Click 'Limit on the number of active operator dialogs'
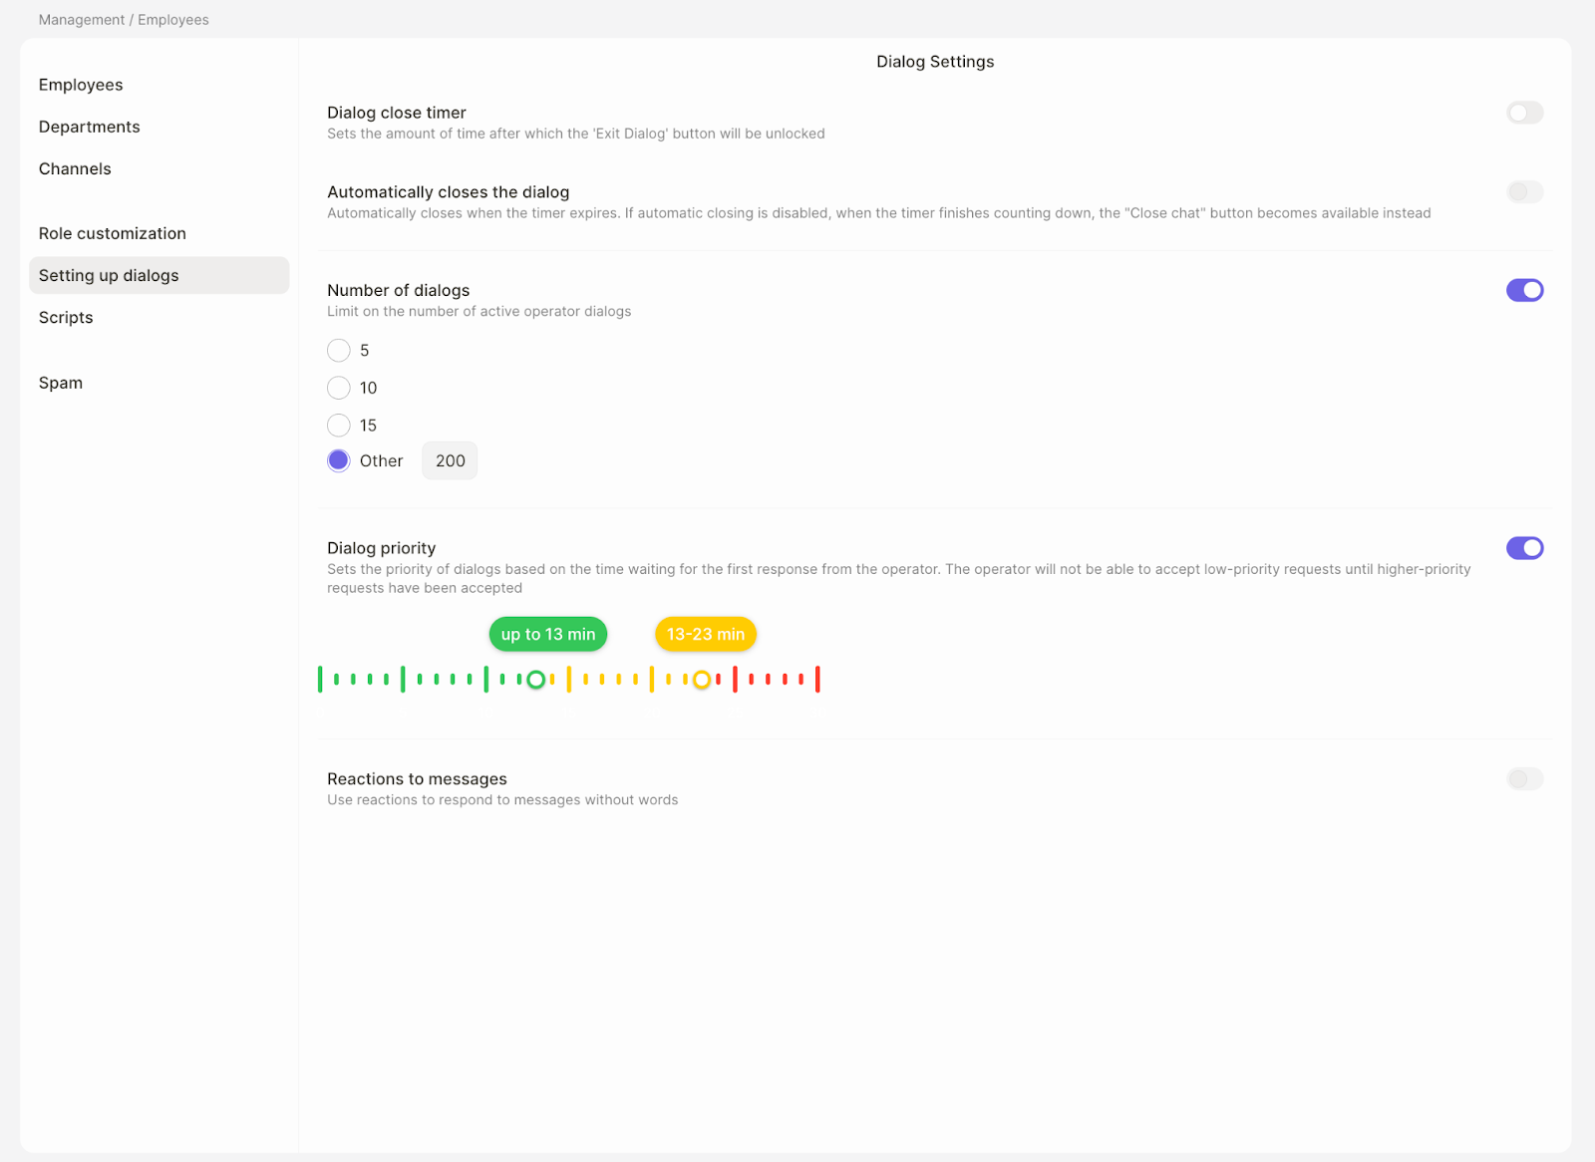Image resolution: width=1595 pixels, height=1162 pixels. [x=479, y=311]
